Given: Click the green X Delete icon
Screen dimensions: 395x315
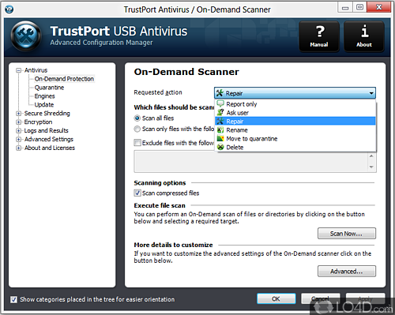Looking at the screenshot, I should click(x=220, y=147).
